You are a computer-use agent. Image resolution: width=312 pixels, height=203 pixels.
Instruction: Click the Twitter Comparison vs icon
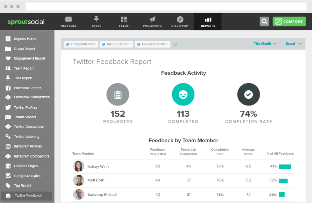(8, 127)
